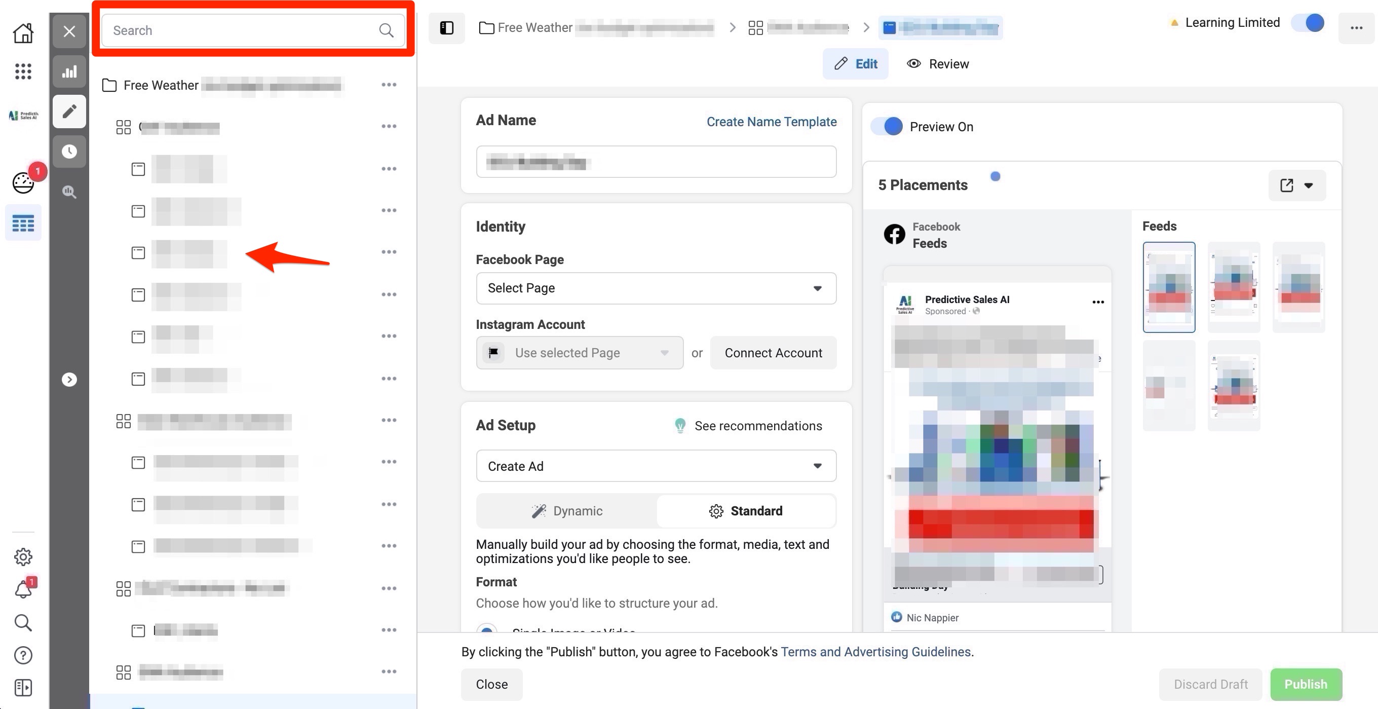This screenshot has width=1378, height=709.
Task: Click the bar chart insights icon
Action: (69, 71)
